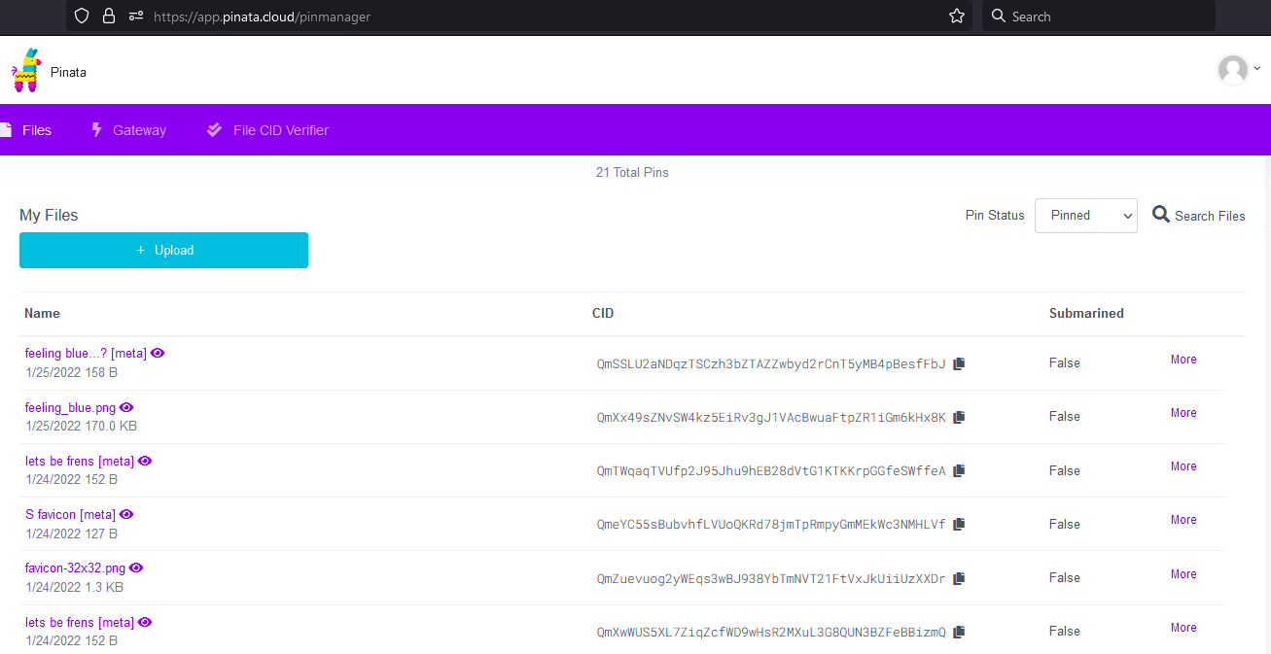
Task: Click the Submarined column header
Action: coord(1086,313)
